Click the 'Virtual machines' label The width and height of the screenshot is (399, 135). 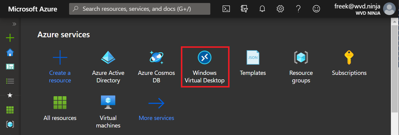pos(108,122)
